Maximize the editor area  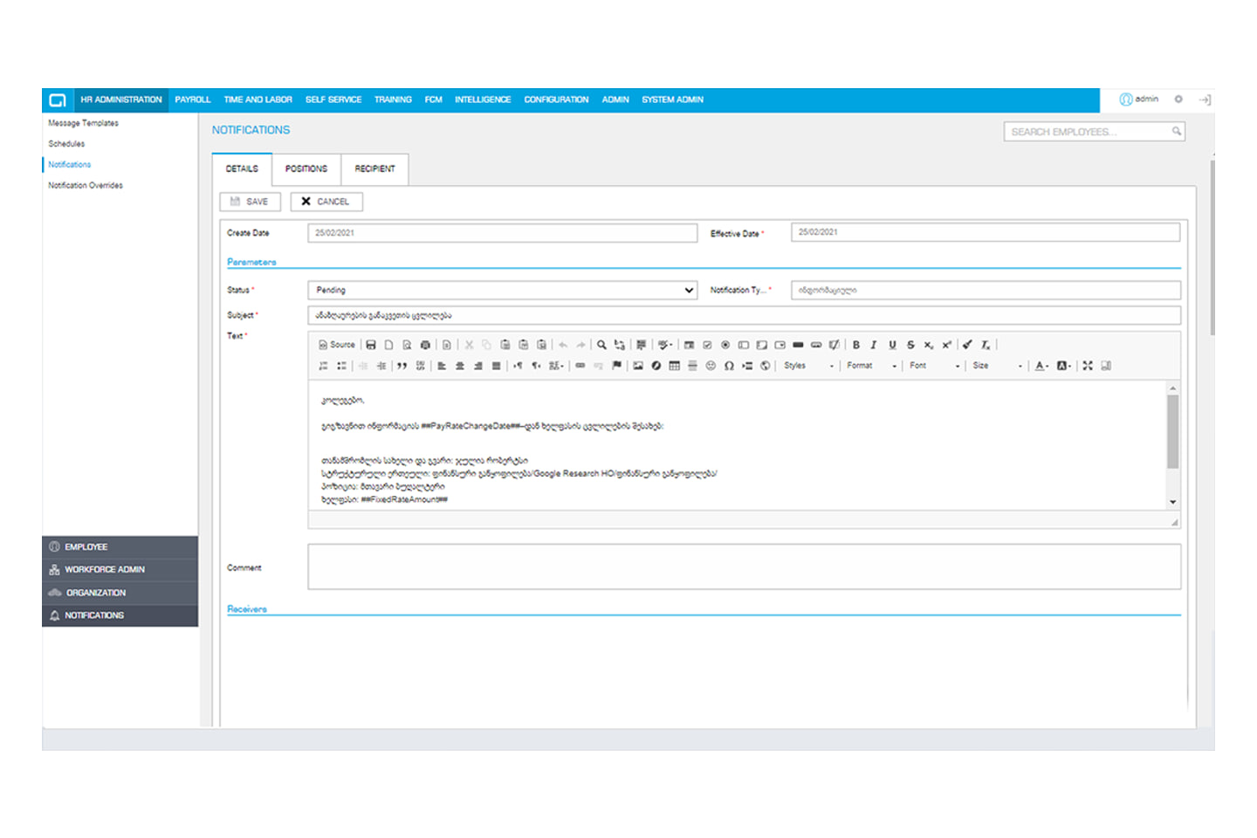pos(1088,366)
